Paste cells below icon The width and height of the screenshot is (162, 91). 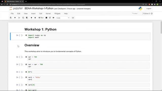click(27, 18)
